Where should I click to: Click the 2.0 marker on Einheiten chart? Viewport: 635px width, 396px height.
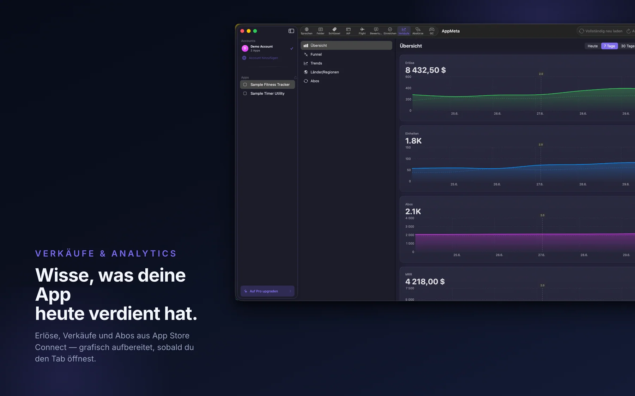coord(540,145)
